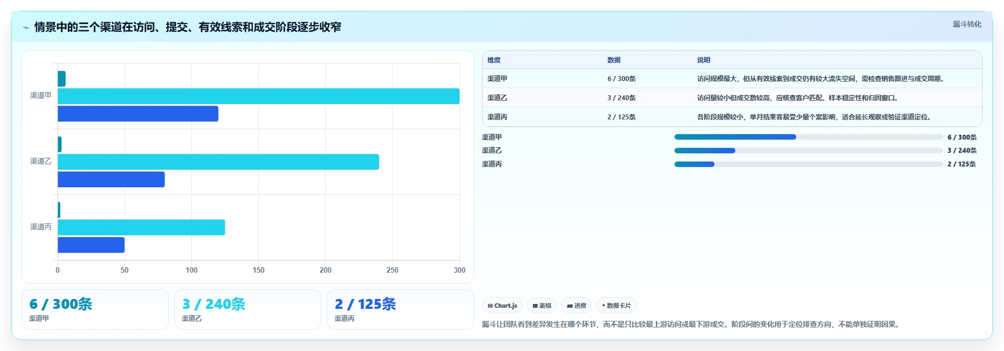Screen dimensions: 1004x351
Task: Click the 渠道丙 progress bar
Action: pos(808,164)
